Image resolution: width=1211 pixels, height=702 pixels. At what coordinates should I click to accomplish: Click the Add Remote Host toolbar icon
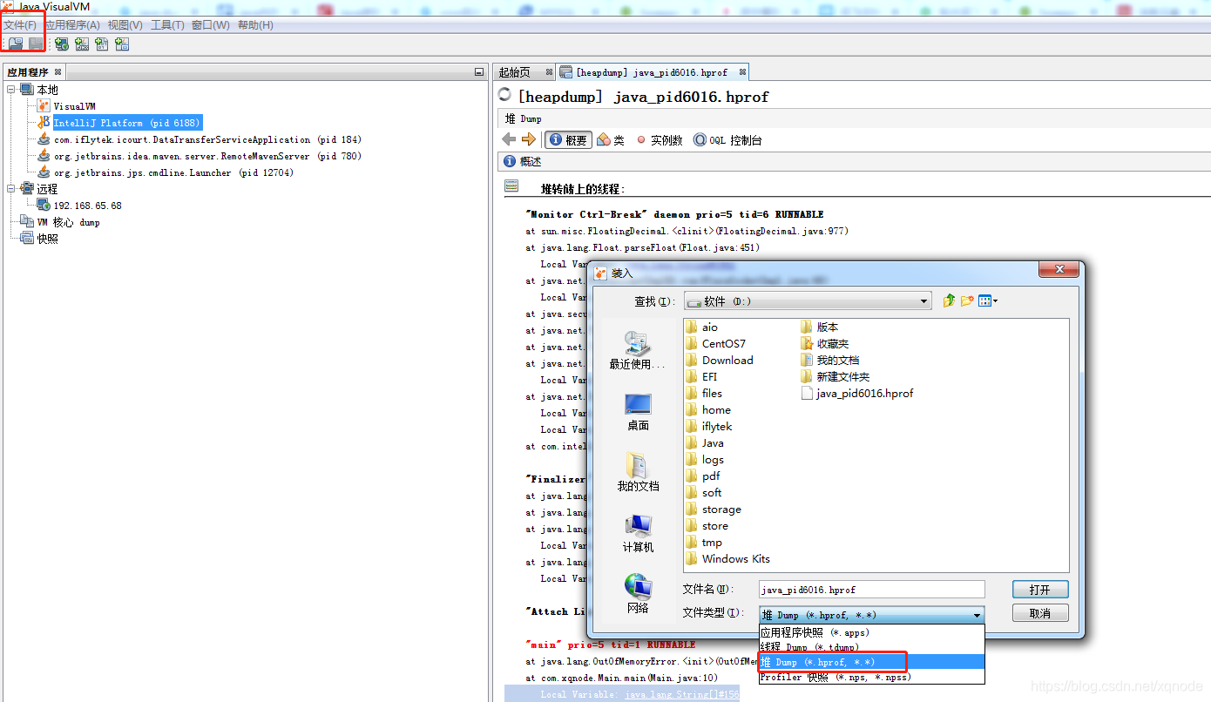point(62,44)
